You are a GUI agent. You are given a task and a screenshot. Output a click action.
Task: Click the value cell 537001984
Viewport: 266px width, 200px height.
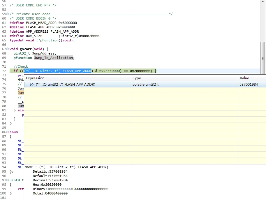(x=249, y=85)
